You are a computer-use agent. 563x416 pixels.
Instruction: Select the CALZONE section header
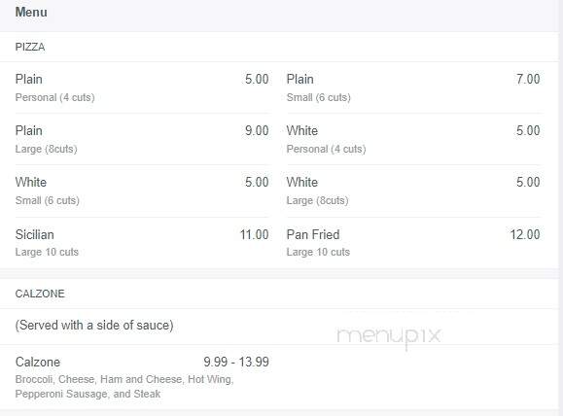click(40, 294)
